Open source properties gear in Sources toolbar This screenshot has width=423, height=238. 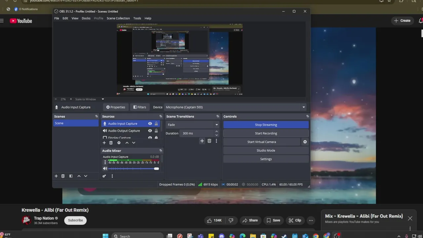(x=119, y=143)
